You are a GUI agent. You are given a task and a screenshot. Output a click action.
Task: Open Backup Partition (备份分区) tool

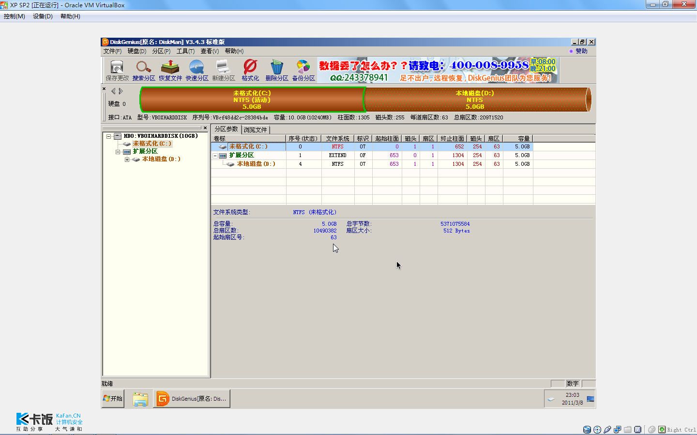tap(303, 70)
